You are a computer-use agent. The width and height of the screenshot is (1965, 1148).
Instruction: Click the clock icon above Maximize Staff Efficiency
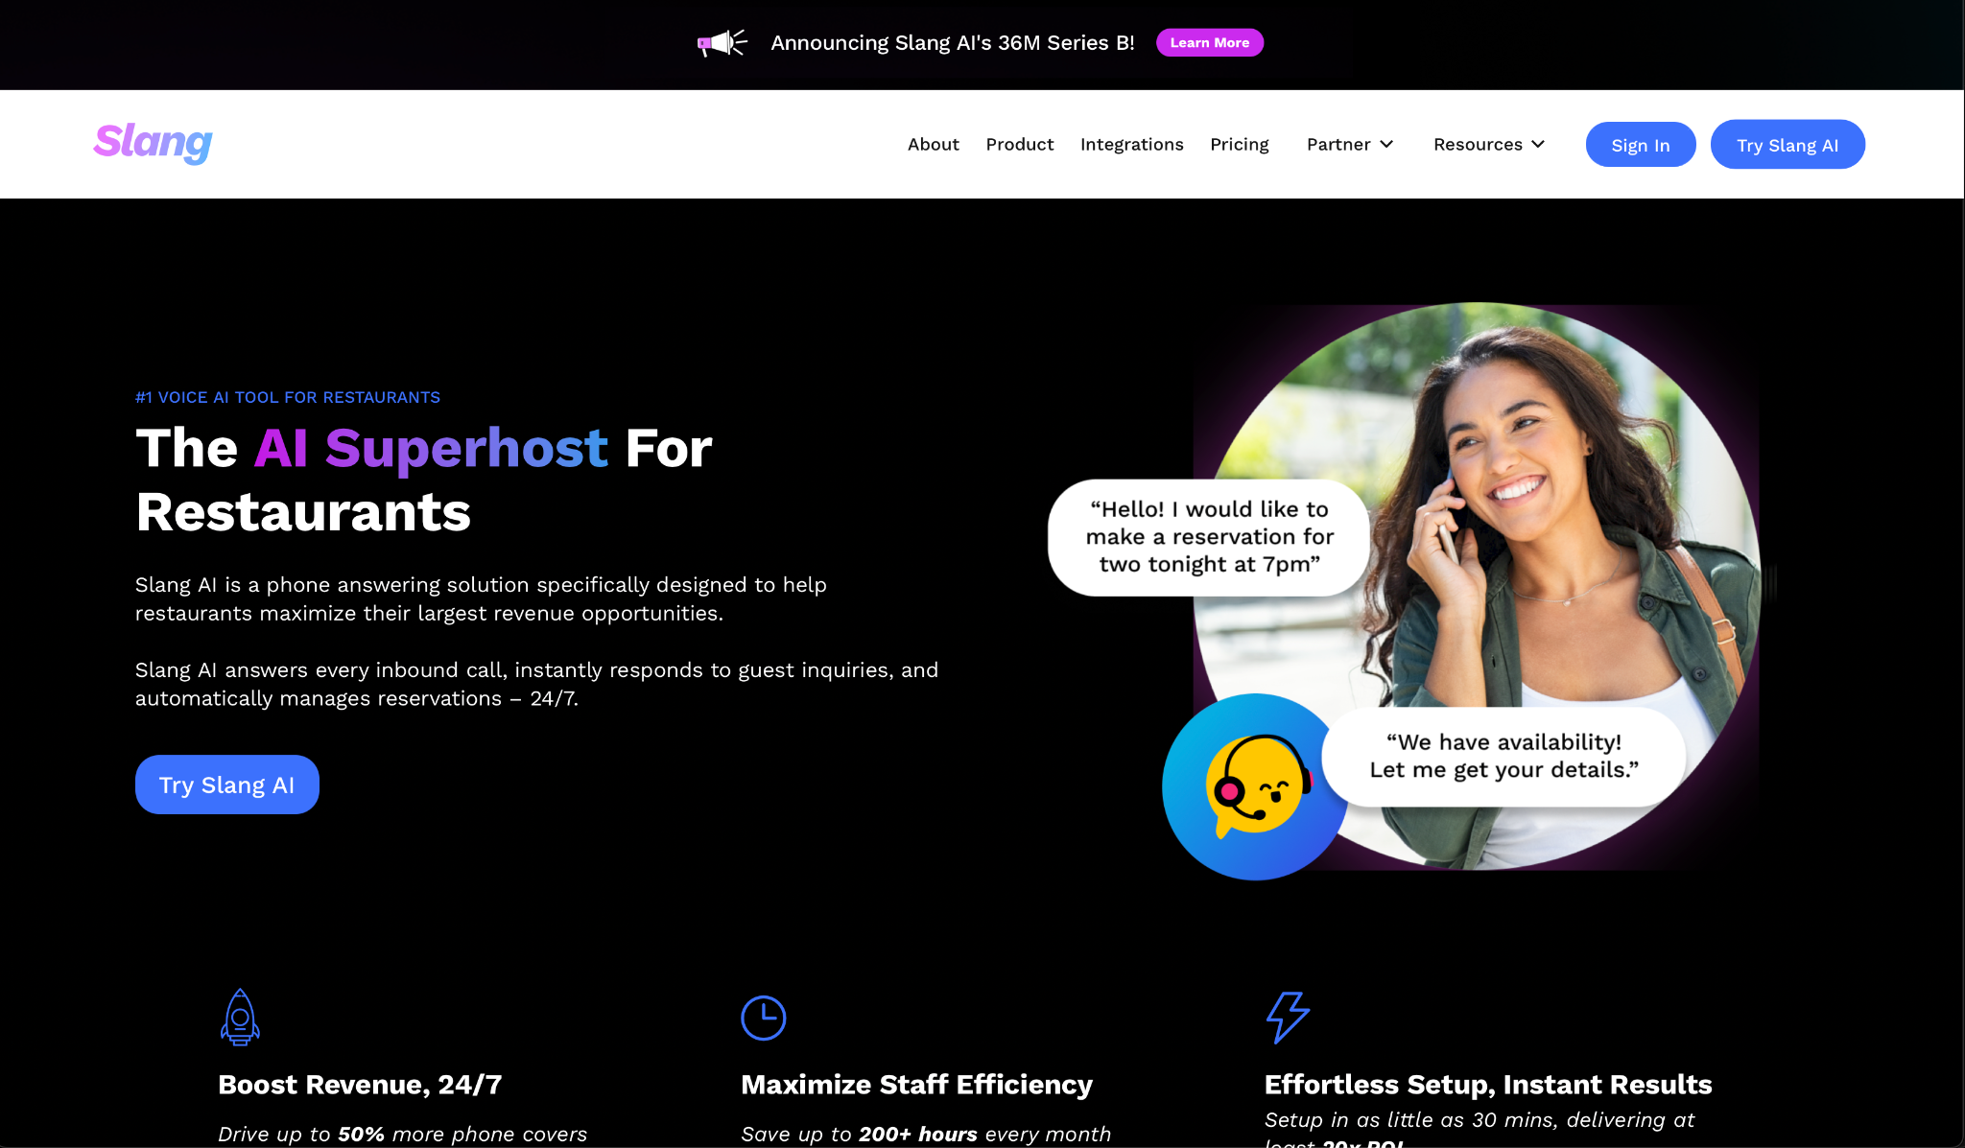point(764,1018)
